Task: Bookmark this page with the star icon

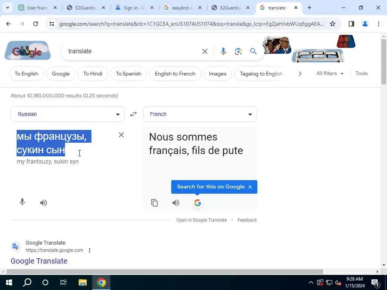Action: [333, 24]
